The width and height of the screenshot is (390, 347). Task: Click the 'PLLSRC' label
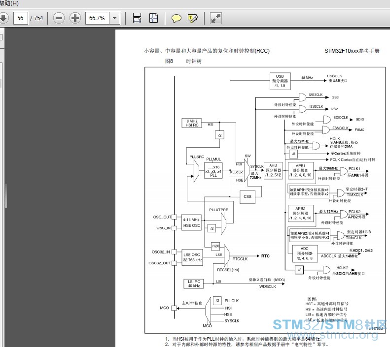click(x=197, y=157)
